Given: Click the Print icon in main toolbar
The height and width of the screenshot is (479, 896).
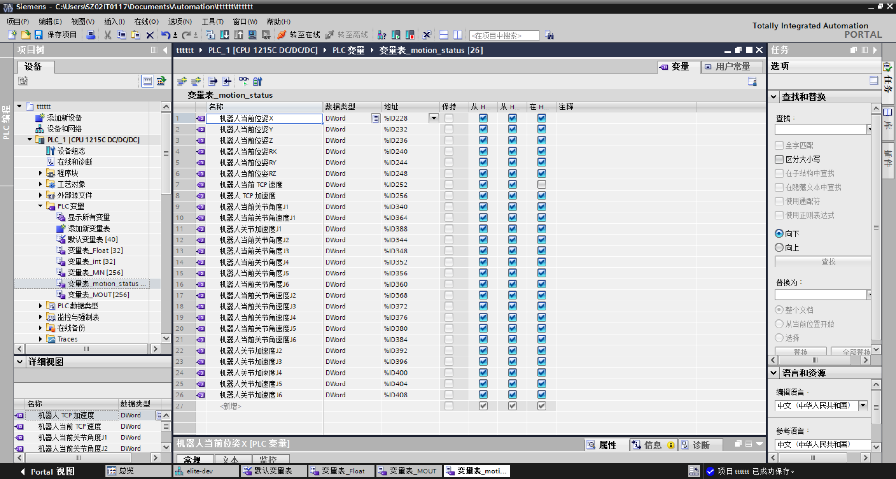Looking at the screenshot, I should pyautogui.click(x=91, y=35).
